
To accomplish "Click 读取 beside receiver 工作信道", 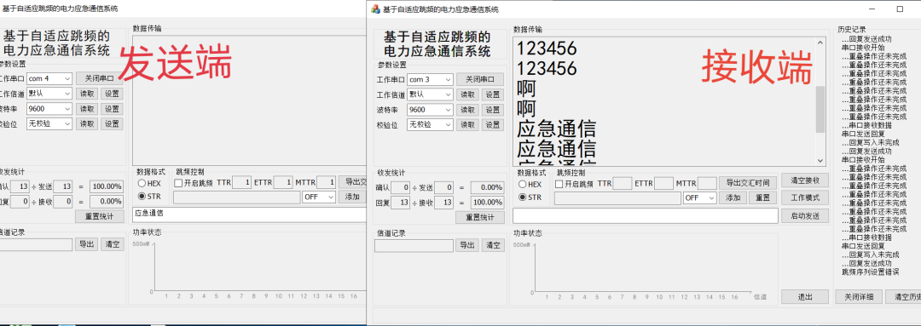I will coord(467,94).
